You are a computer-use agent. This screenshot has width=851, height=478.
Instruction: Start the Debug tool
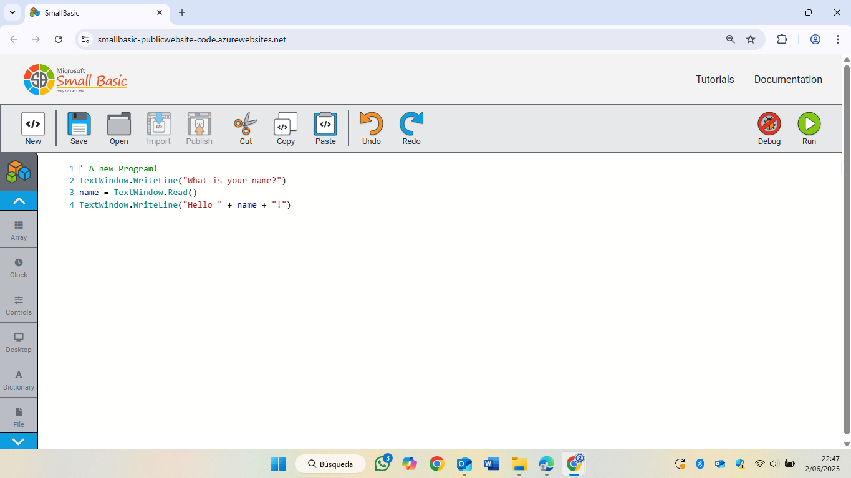769,129
